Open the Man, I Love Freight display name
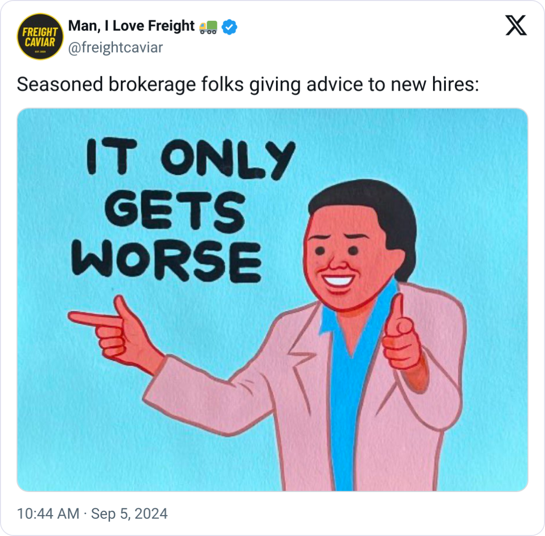The image size is (545, 536). pyautogui.click(x=131, y=26)
